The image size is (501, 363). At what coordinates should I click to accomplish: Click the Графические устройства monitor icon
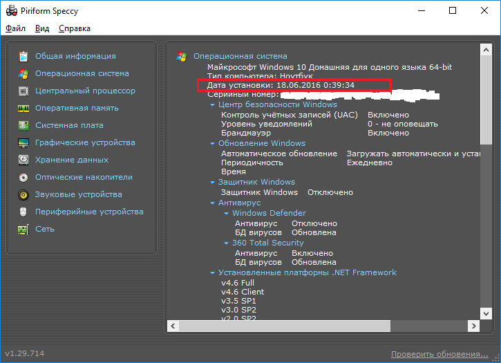coord(23,142)
